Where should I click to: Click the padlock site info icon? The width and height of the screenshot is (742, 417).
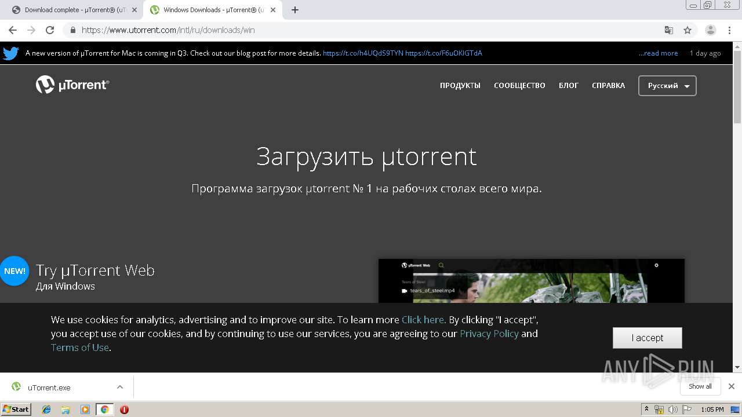click(x=72, y=30)
